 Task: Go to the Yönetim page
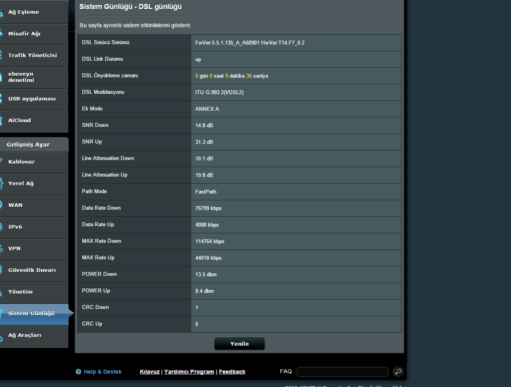(20, 292)
